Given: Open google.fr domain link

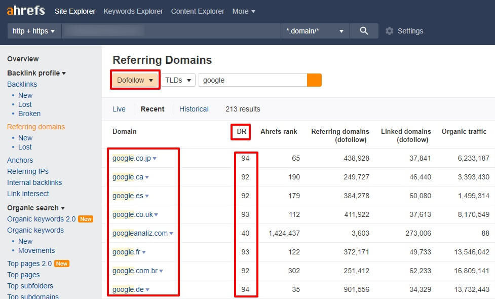Looking at the screenshot, I should 126,252.
